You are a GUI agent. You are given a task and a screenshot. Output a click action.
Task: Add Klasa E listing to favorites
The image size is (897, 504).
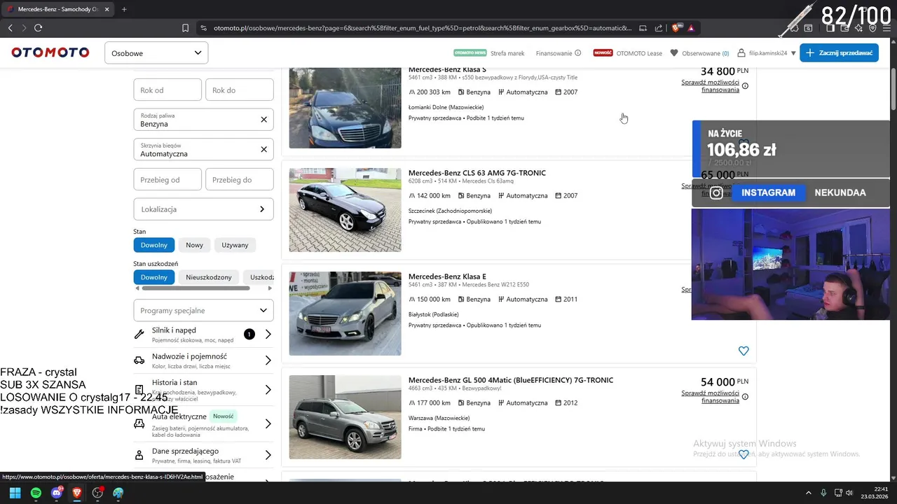tap(744, 351)
